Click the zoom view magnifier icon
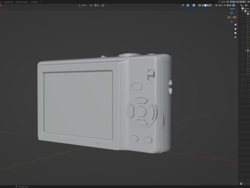This screenshot has height=188, width=250. coord(235,25)
